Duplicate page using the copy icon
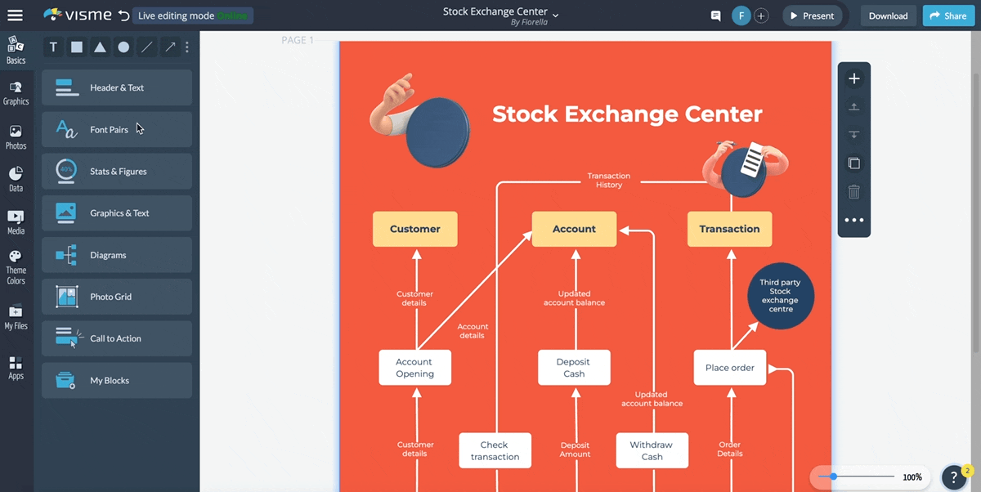This screenshot has height=492, width=981. pos(853,163)
